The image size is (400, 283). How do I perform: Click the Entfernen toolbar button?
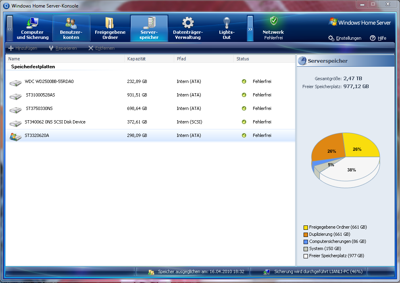coord(101,48)
